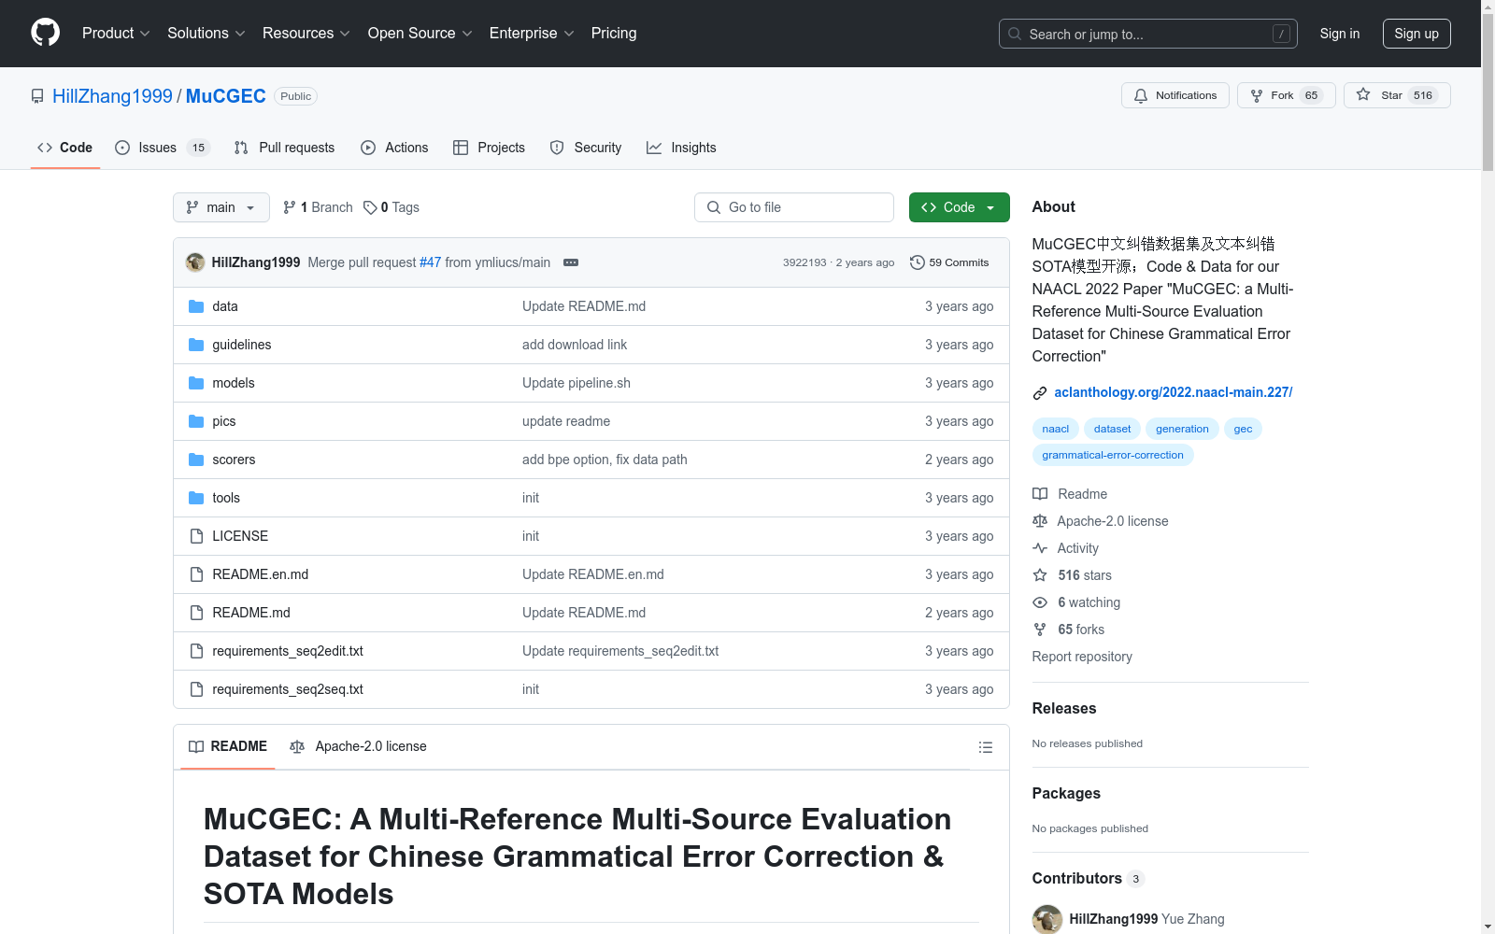Open the tools folder icon
This screenshot has height=934, width=1495.
[x=196, y=498]
